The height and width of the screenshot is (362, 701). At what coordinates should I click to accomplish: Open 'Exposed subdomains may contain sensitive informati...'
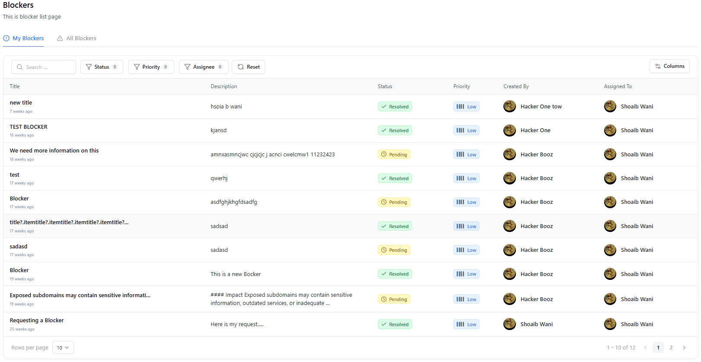tap(80, 295)
